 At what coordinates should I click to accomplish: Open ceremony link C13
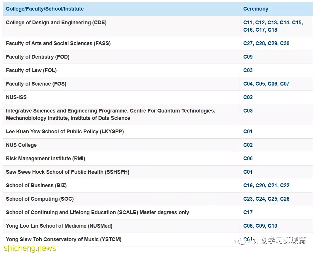tap(272, 23)
